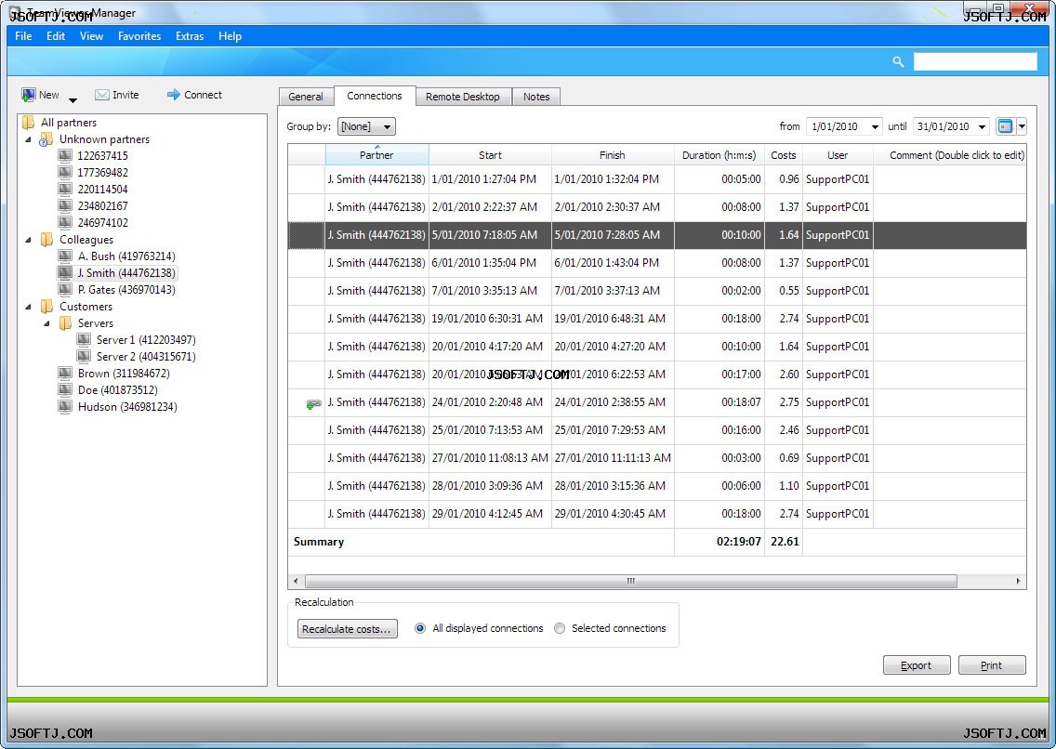1056x749 pixels.
Task: Click computer icon next to 177369482
Action: pos(65,172)
